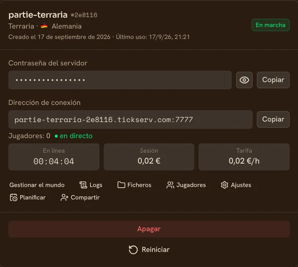
Task: Copy the connection address
Action: [273, 120]
